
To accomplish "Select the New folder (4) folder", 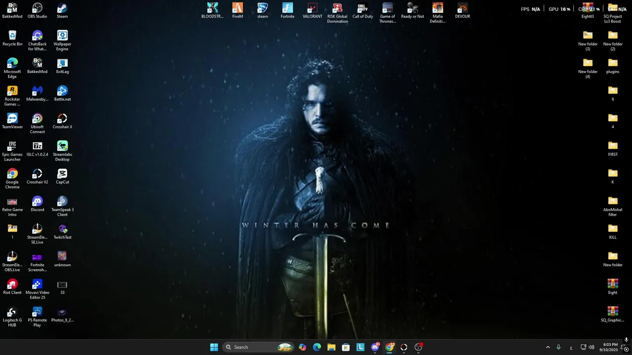I will (x=588, y=69).
